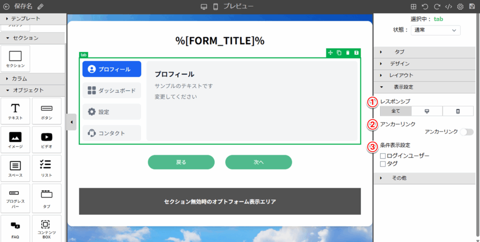Select the コンタクト tab
This screenshot has width=480, height=242.
[x=112, y=133]
